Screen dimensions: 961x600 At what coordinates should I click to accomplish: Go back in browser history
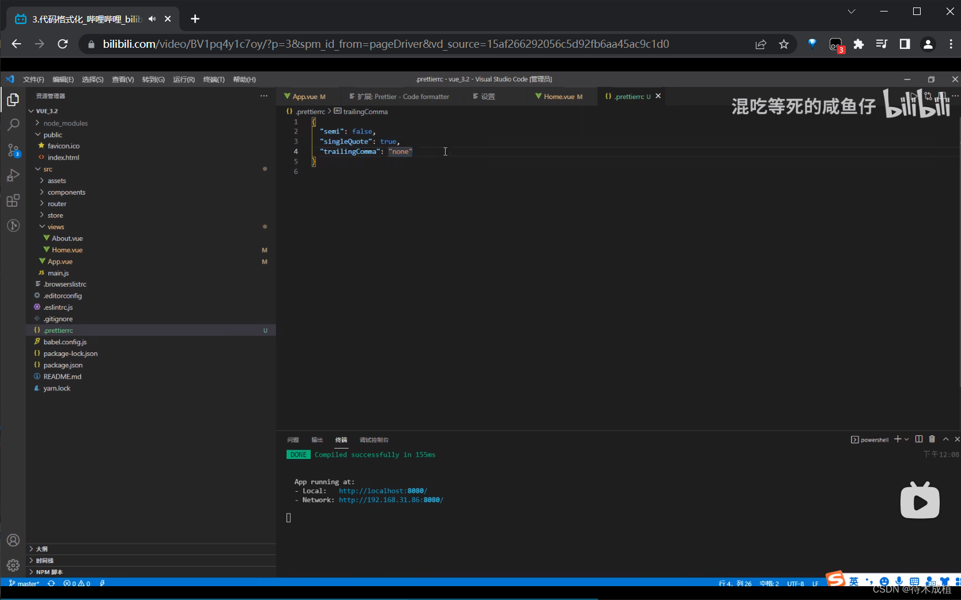[x=16, y=44]
